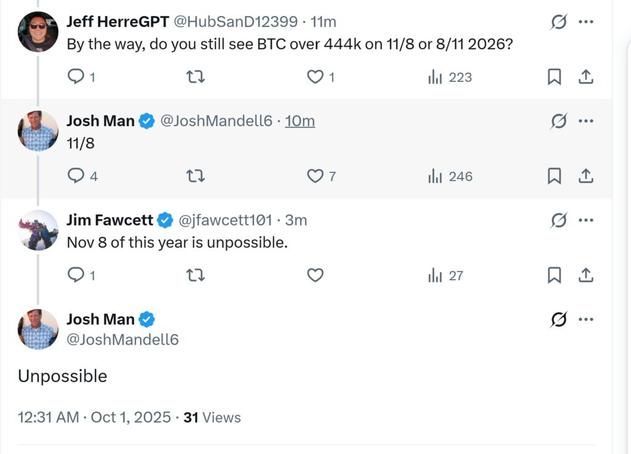
Task: Bookmark Jim Fawcett's tweet
Action: tap(554, 275)
